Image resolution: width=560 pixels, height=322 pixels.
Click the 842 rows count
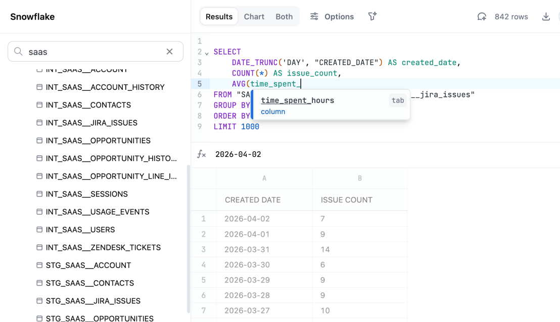(511, 16)
